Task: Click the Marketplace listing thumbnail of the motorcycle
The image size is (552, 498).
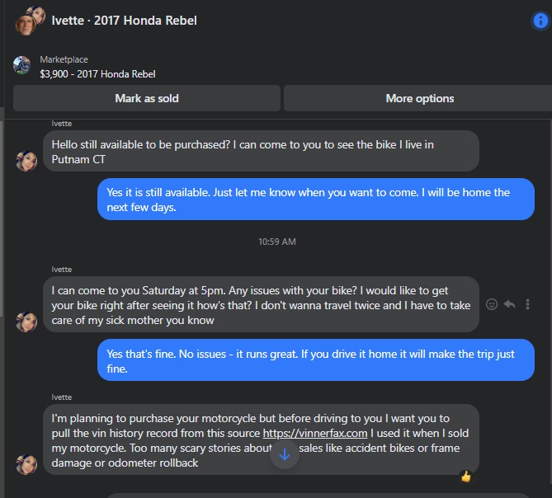Action: click(x=22, y=66)
